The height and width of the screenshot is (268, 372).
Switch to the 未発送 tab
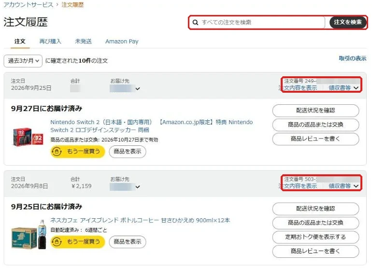83,42
